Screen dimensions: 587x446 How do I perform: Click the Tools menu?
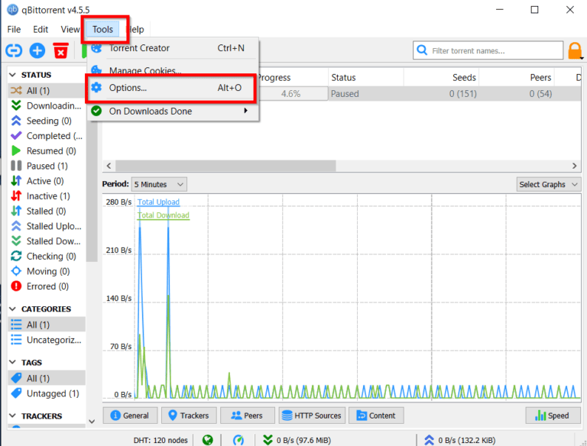102,29
